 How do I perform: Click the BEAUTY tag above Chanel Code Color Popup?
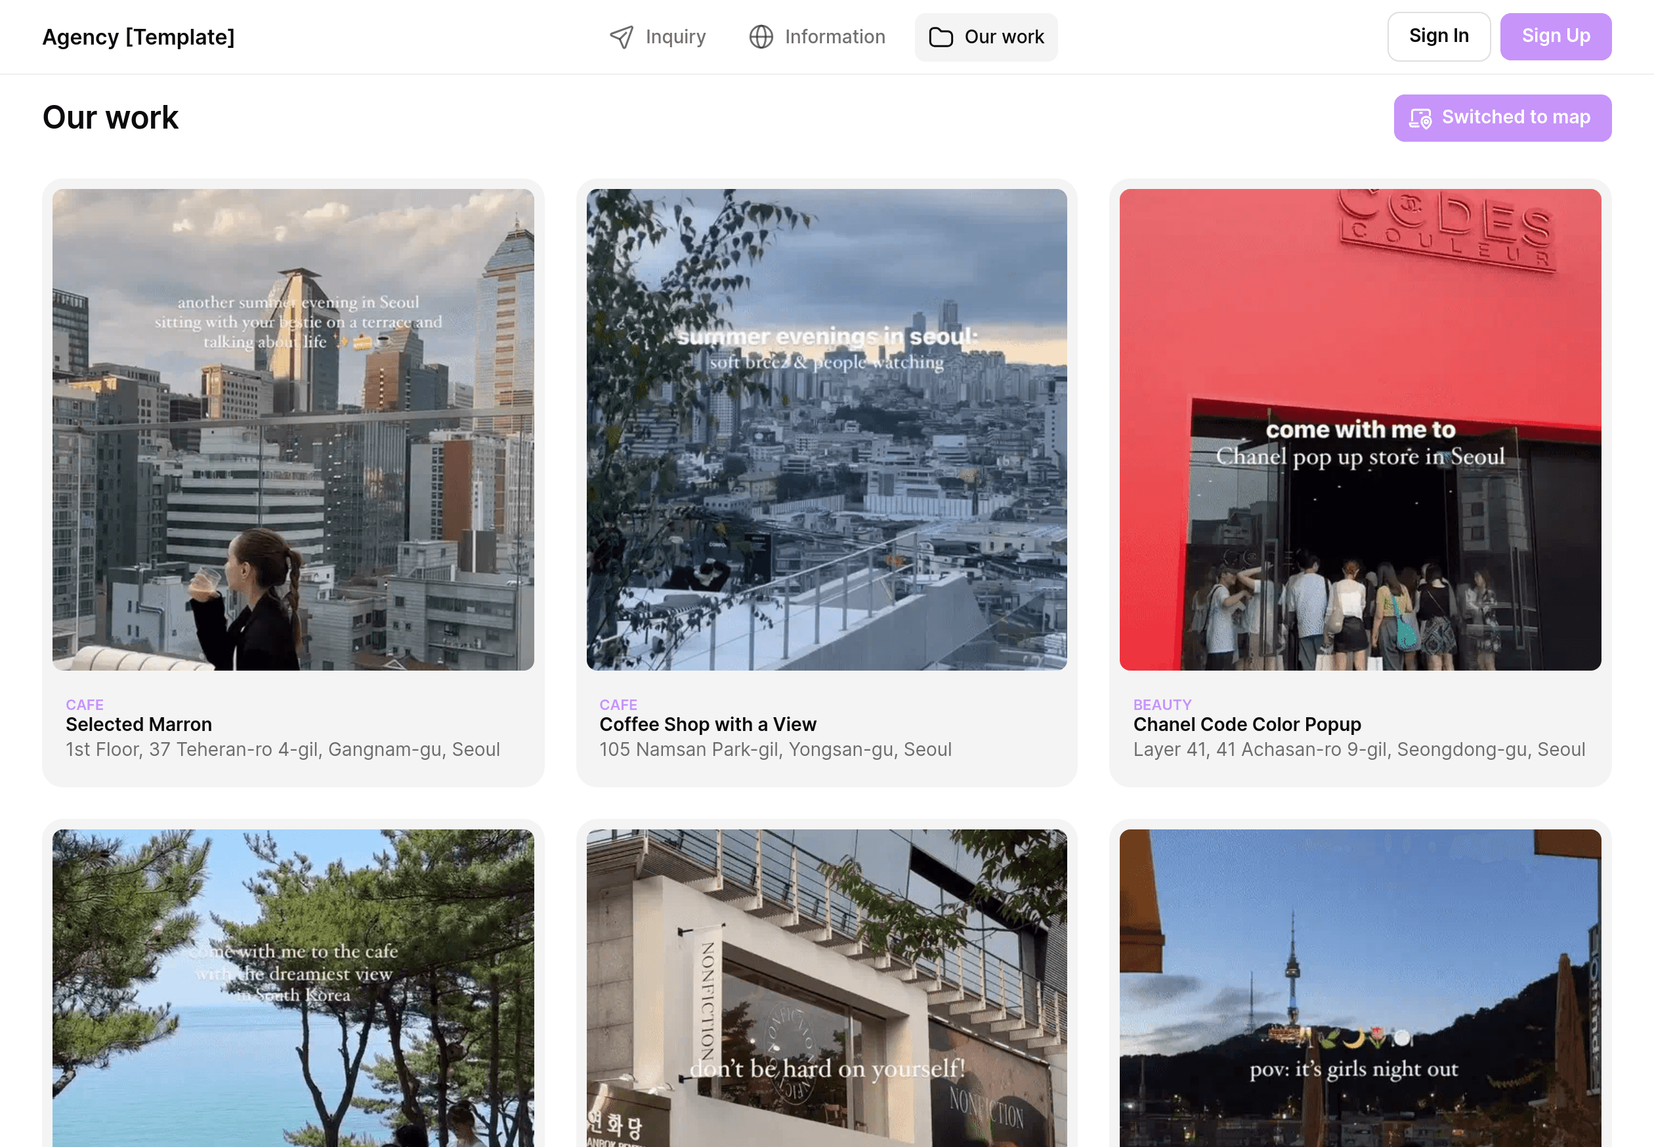tap(1162, 705)
